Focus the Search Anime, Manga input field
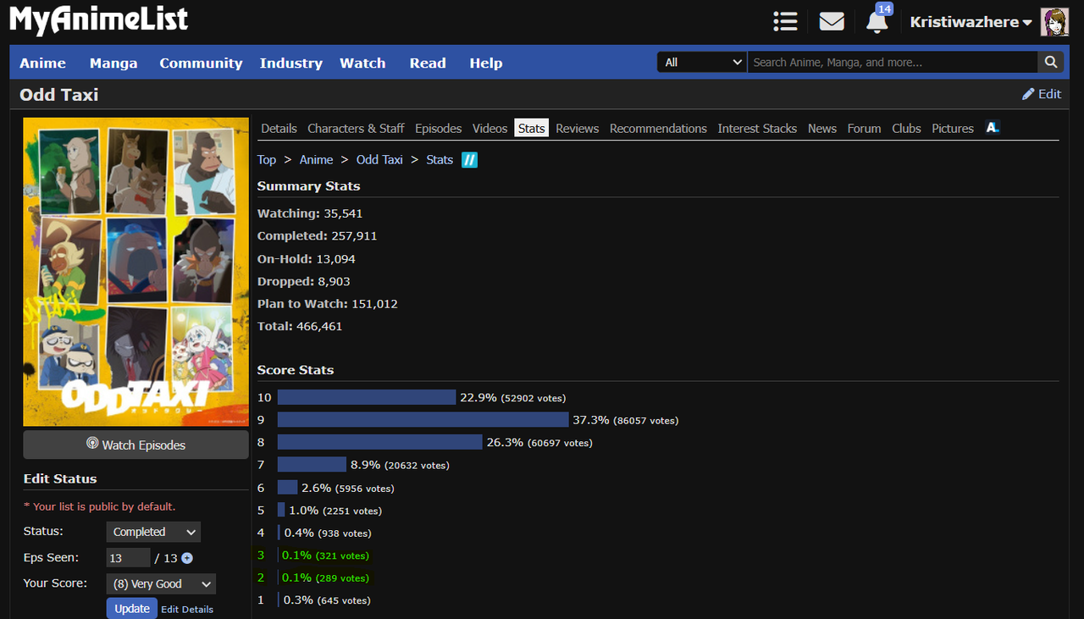This screenshot has width=1084, height=619. (893, 62)
